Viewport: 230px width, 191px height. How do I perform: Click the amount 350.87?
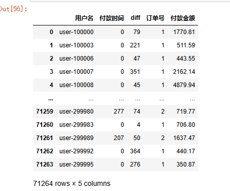[x=186, y=165]
